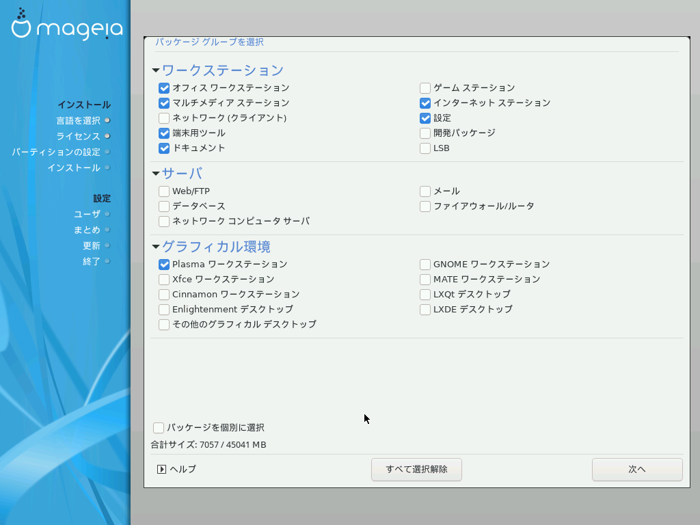Screen dimensions: 700x525
Task: Enable Cinnamon ワークステーション checkbox
Action: [x=164, y=295]
